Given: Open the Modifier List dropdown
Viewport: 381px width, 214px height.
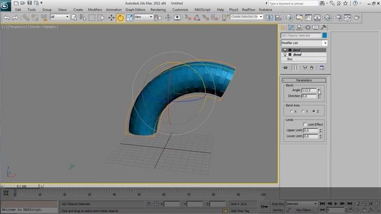Looking at the screenshot, I should pos(304,43).
